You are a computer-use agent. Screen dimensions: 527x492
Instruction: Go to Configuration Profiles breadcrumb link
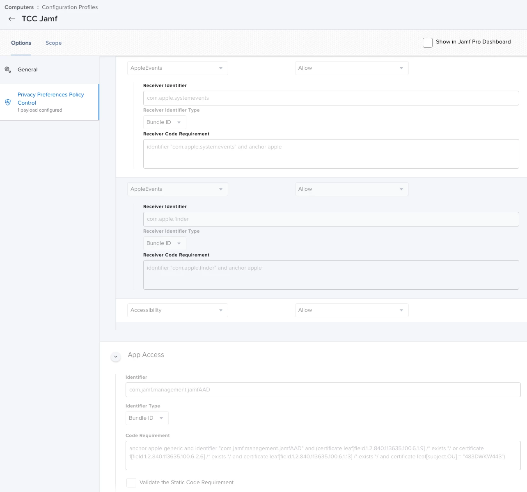pyautogui.click(x=70, y=7)
